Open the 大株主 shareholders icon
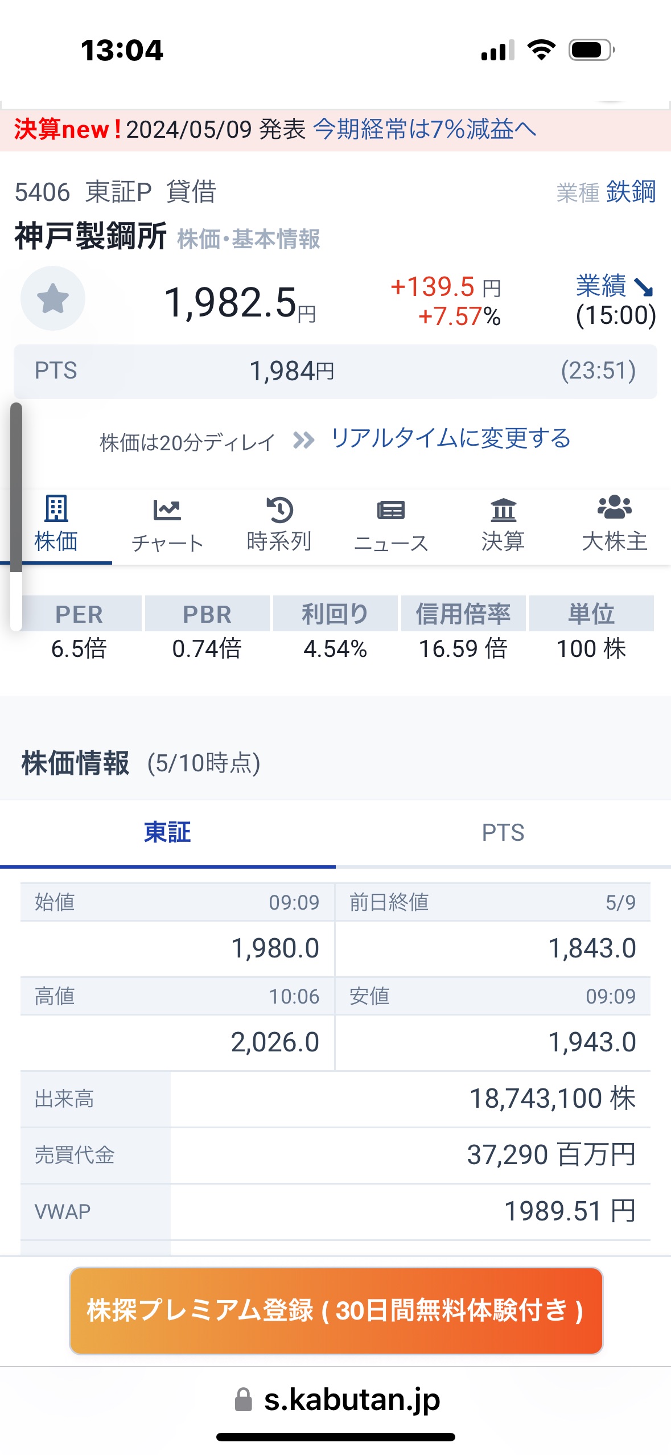Image resolution: width=671 pixels, height=1455 pixels. point(615,507)
